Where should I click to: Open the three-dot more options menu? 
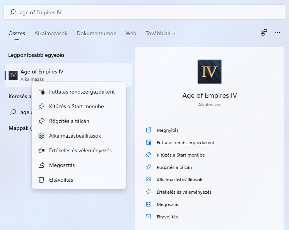point(277,32)
